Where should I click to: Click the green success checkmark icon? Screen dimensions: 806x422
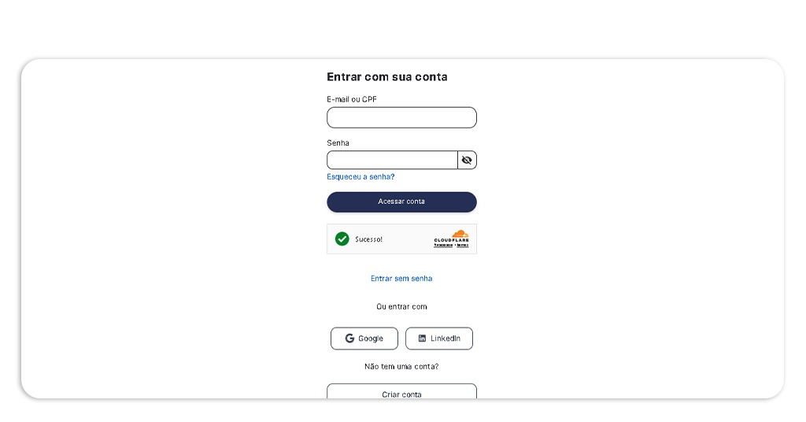coord(342,239)
